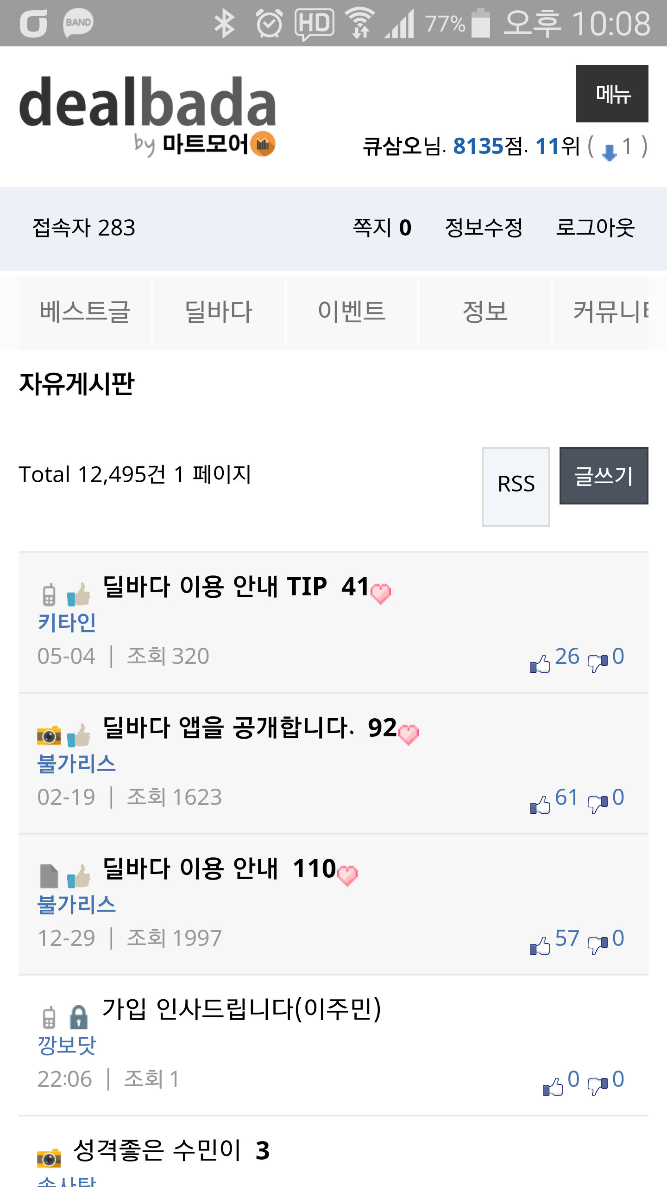Open 쪽지 messages link
The image size is (667, 1187).
(x=382, y=228)
